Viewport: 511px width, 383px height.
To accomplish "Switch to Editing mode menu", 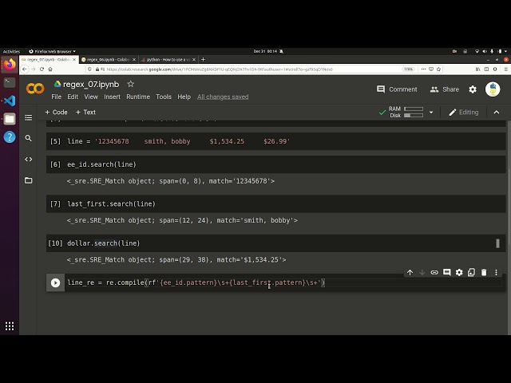I will click(x=464, y=113).
